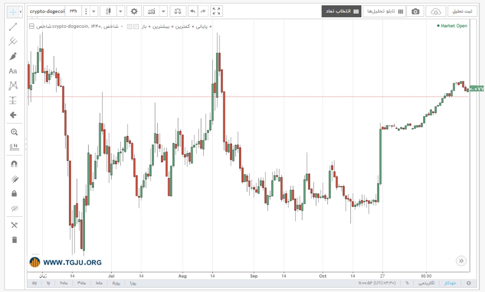
Task: Open the indicators chart icon
Action: point(151,11)
